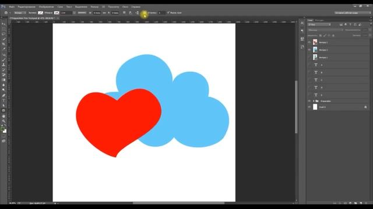Change the screen mode
The width and height of the screenshot is (373, 209).
[3, 141]
